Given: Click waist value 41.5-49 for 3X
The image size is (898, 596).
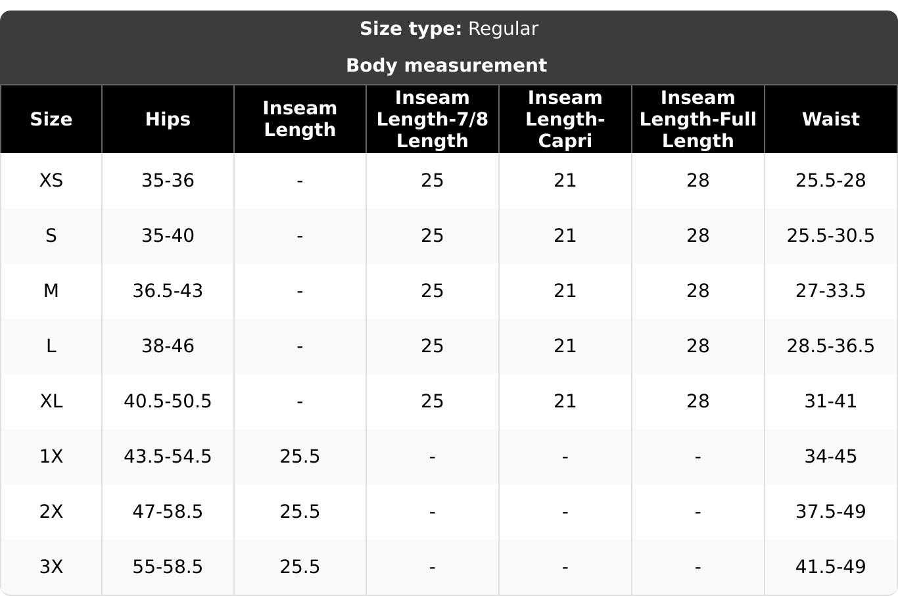Looking at the screenshot, I should click(830, 566).
